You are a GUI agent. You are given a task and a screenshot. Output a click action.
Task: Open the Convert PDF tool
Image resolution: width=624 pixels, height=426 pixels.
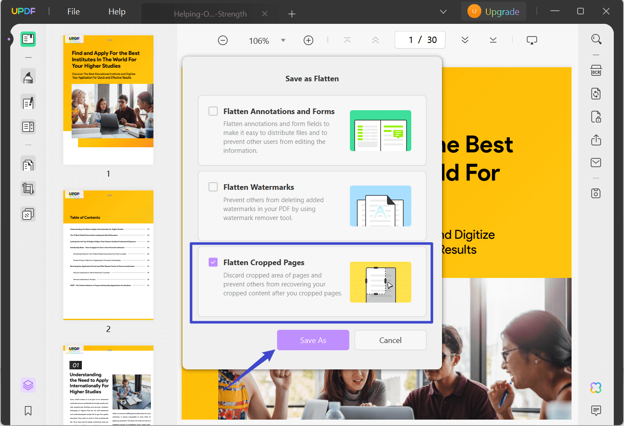click(596, 93)
